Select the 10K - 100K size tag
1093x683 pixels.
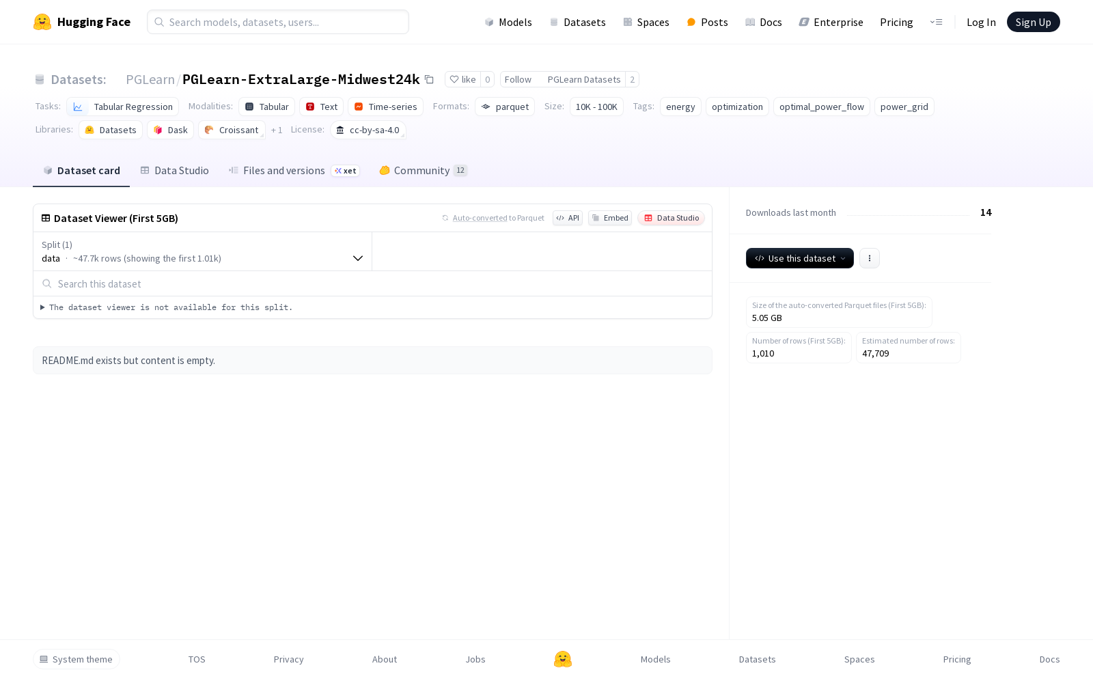coord(596,107)
